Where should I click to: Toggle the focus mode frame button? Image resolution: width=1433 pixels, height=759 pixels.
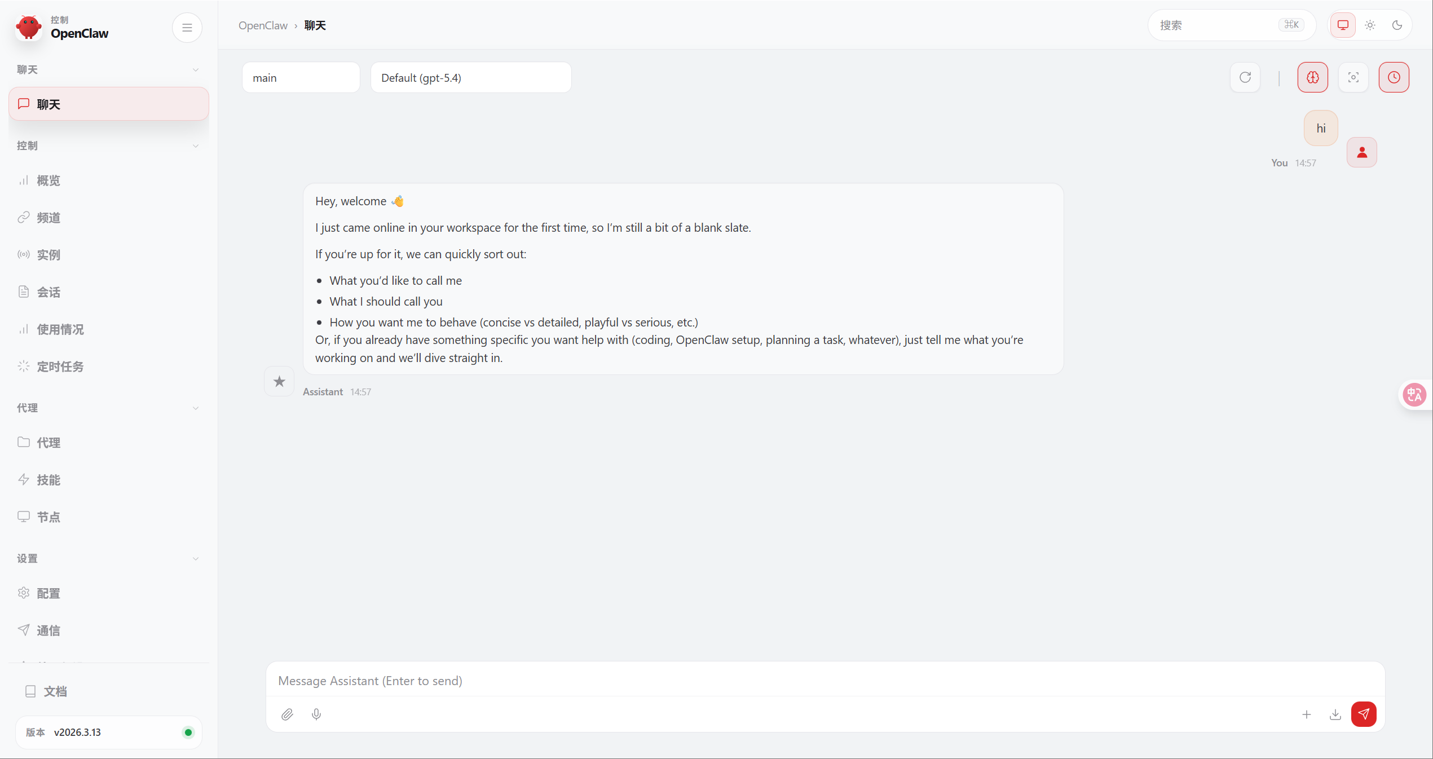point(1353,77)
